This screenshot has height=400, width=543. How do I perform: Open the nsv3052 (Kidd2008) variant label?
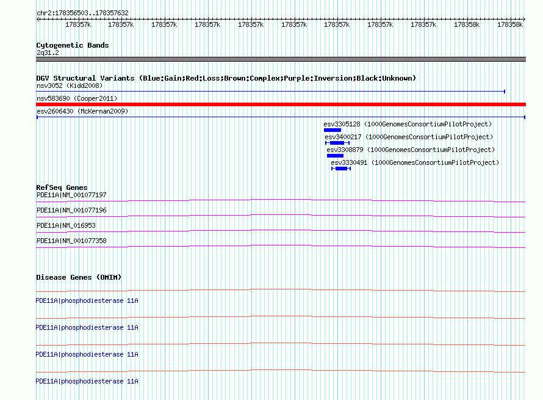point(70,85)
